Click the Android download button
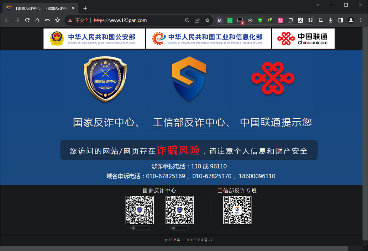Screen dimensions: 368x251 click(139, 228)
